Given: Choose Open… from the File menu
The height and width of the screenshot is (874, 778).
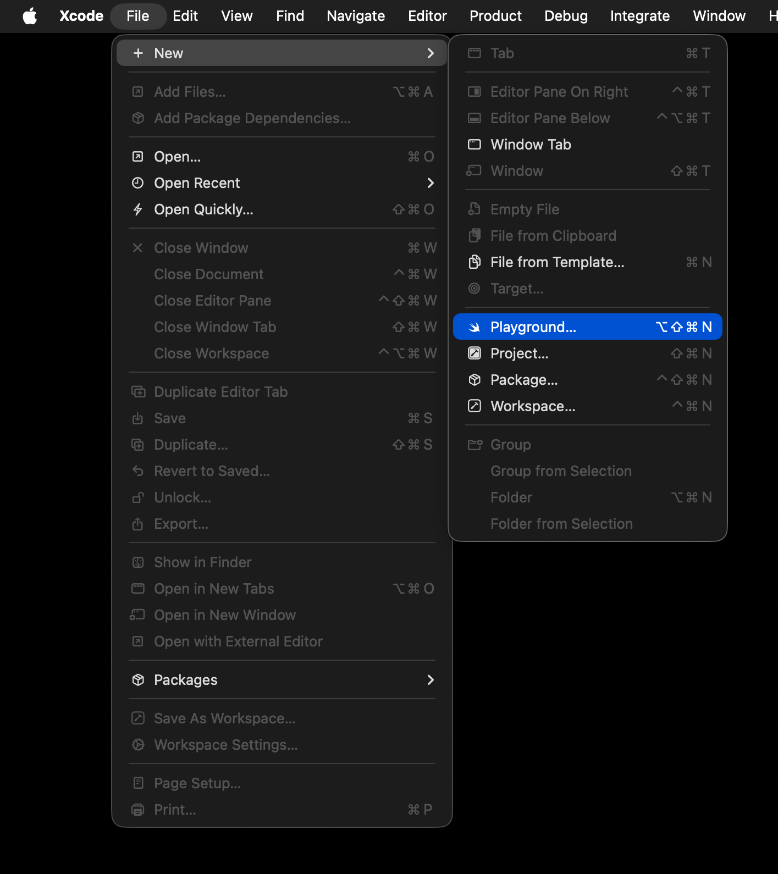Looking at the screenshot, I should click(177, 157).
